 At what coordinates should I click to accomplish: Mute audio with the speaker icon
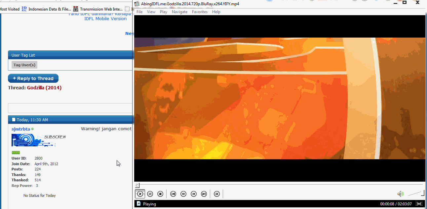point(401,194)
